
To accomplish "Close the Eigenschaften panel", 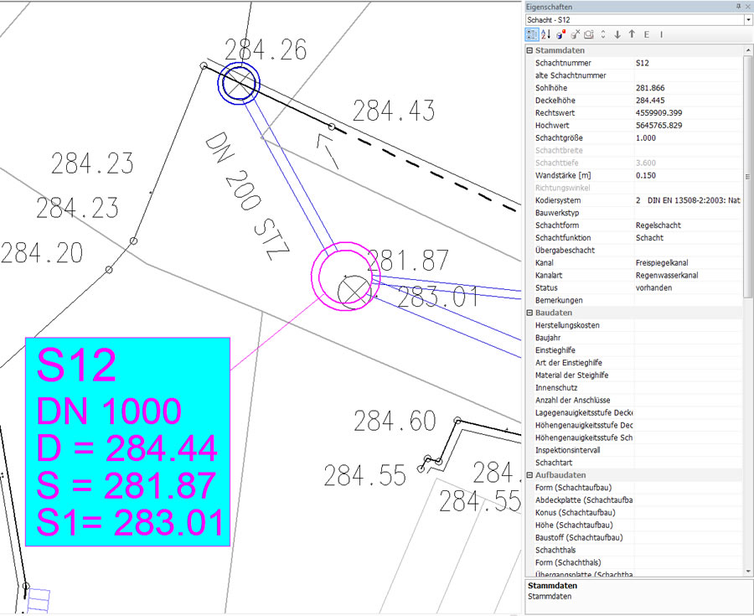I will (748, 6).
